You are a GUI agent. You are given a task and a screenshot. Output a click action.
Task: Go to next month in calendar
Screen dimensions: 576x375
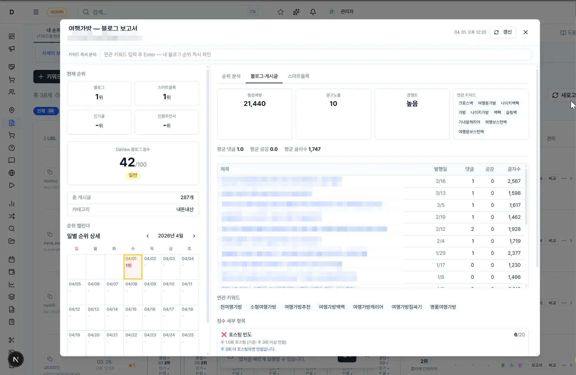[x=194, y=236]
